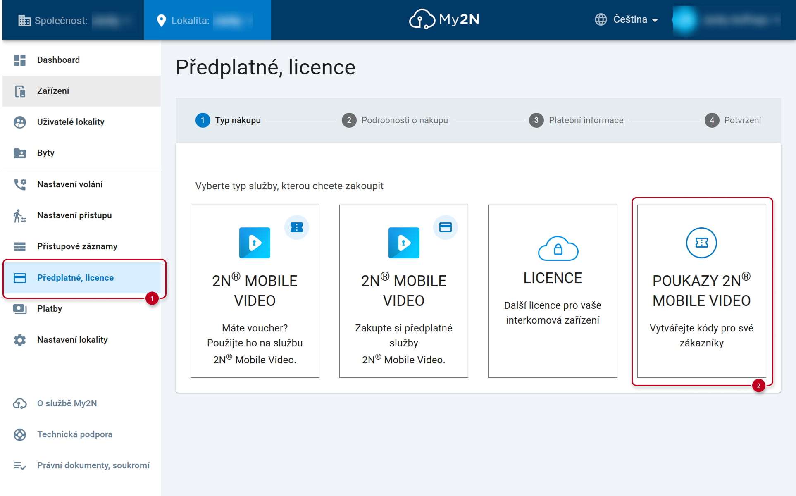This screenshot has width=796, height=496.
Task: Open the user account menu
Action: point(727,20)
